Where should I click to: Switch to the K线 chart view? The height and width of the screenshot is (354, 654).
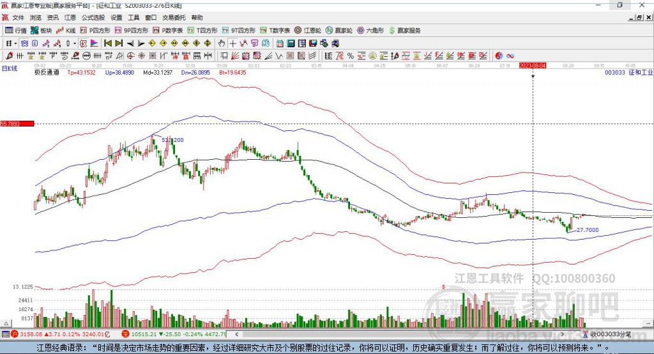tap(66, 31)
